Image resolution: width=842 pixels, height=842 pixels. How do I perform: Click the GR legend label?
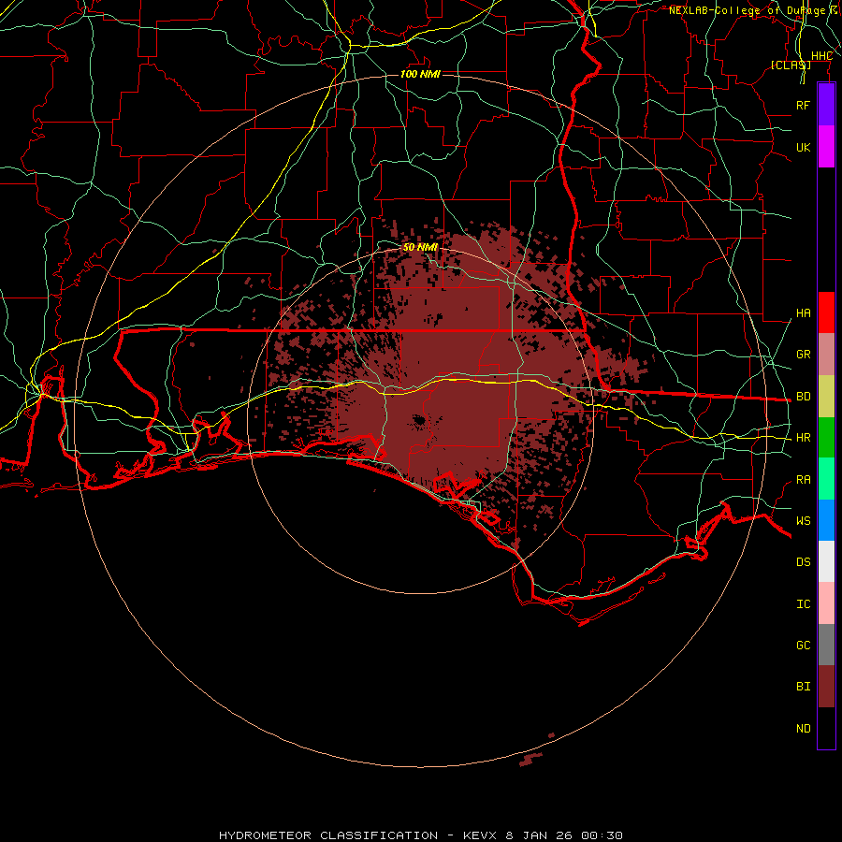pos(803,355)
